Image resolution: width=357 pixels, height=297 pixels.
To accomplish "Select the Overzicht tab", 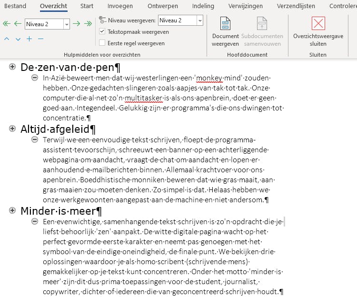I will click(x=53, y=6).
